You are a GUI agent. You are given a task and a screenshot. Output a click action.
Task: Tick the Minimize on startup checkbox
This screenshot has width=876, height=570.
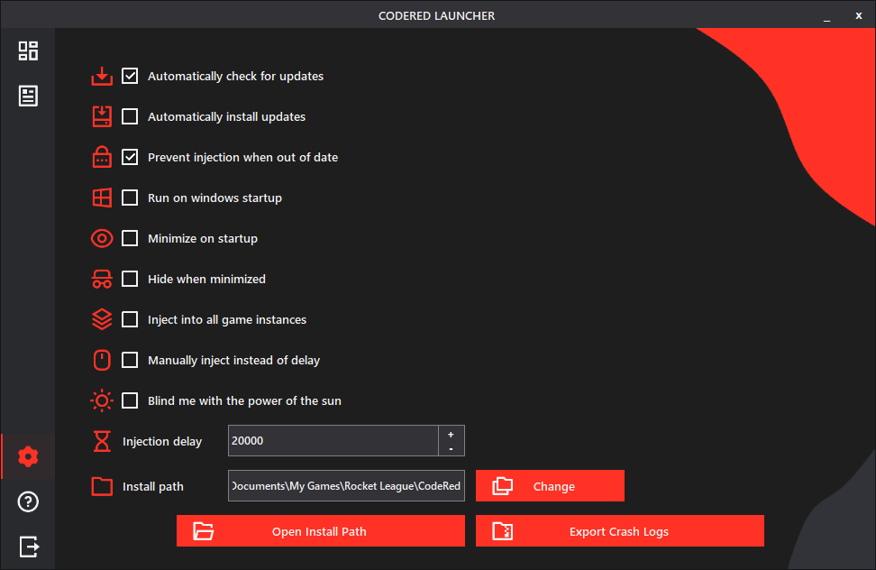(130, 238)
